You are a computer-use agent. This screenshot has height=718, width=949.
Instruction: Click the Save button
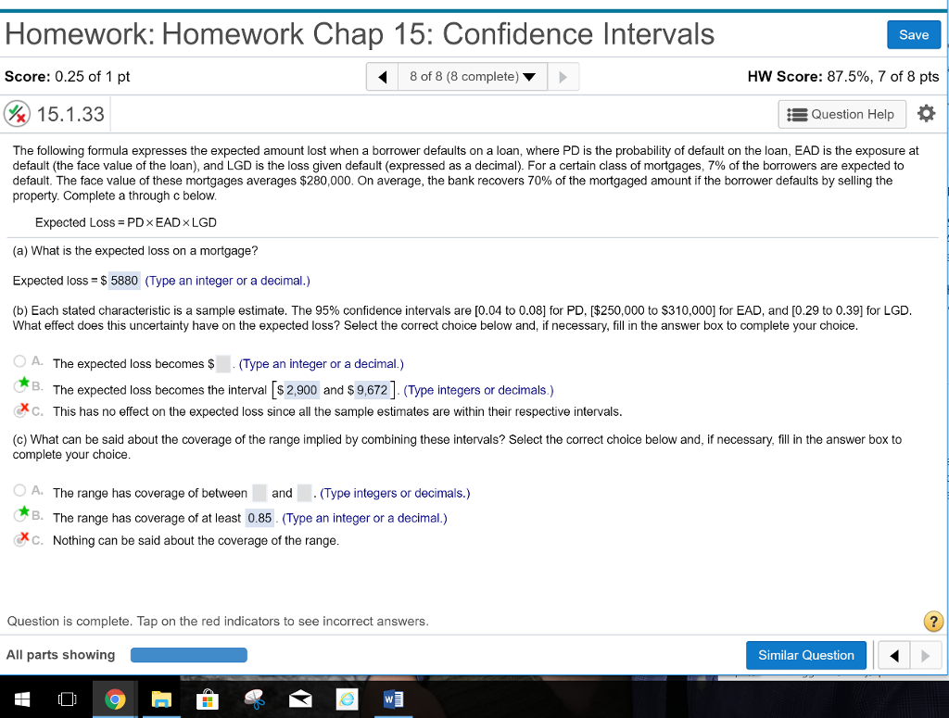913,35
